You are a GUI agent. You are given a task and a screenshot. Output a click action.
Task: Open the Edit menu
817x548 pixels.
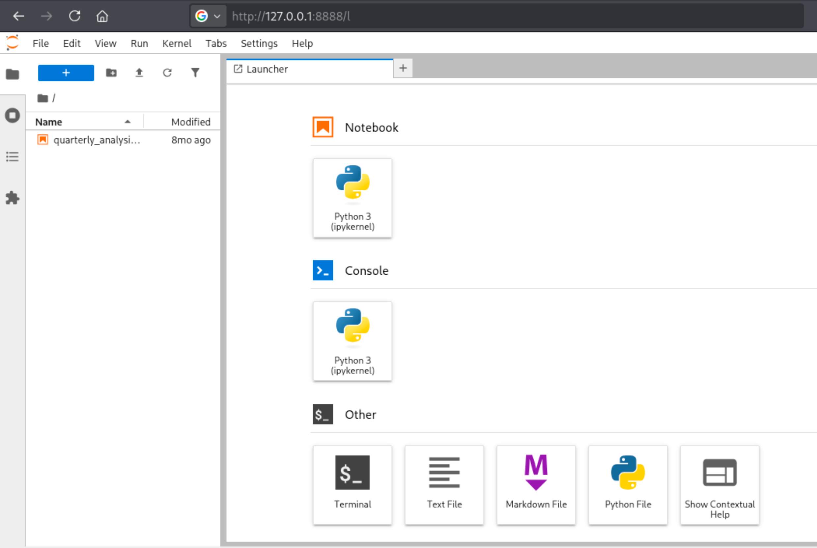[72, 43]
